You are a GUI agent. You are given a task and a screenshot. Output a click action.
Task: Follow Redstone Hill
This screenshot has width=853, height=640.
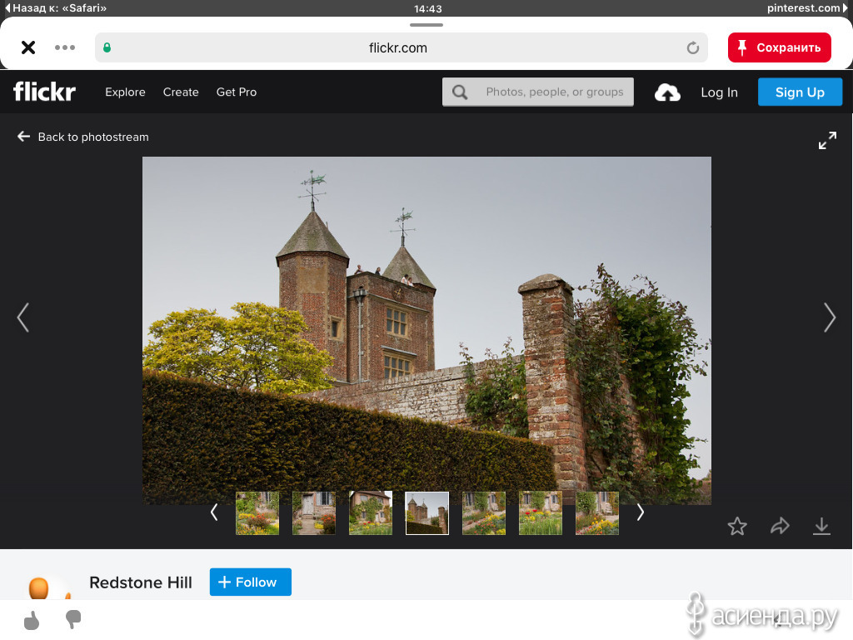pos(250,582)
